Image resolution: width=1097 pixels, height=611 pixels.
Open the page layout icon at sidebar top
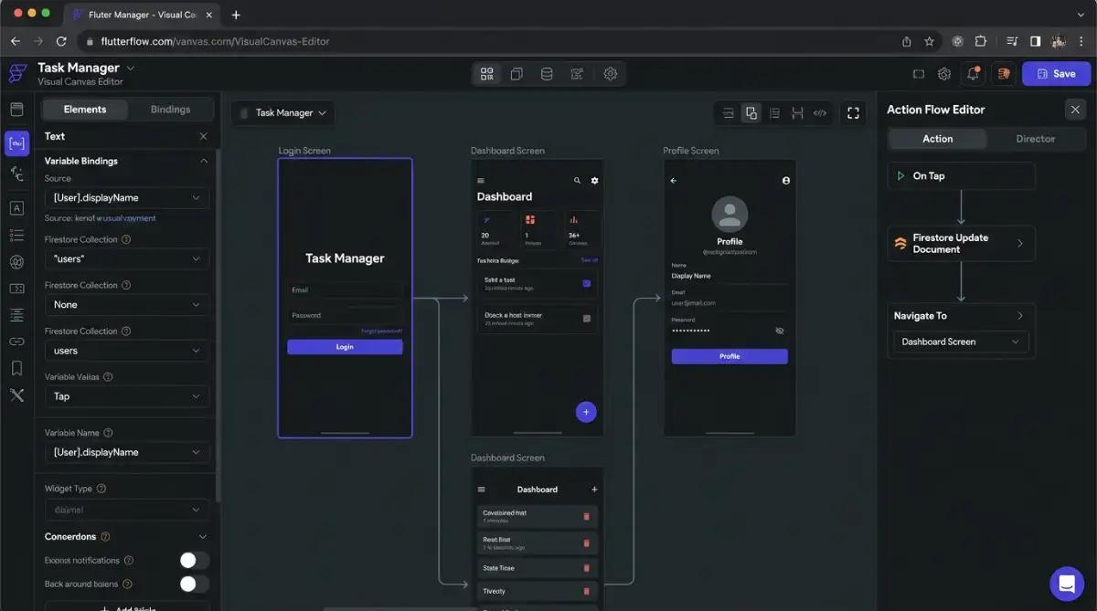coord(16,110)
